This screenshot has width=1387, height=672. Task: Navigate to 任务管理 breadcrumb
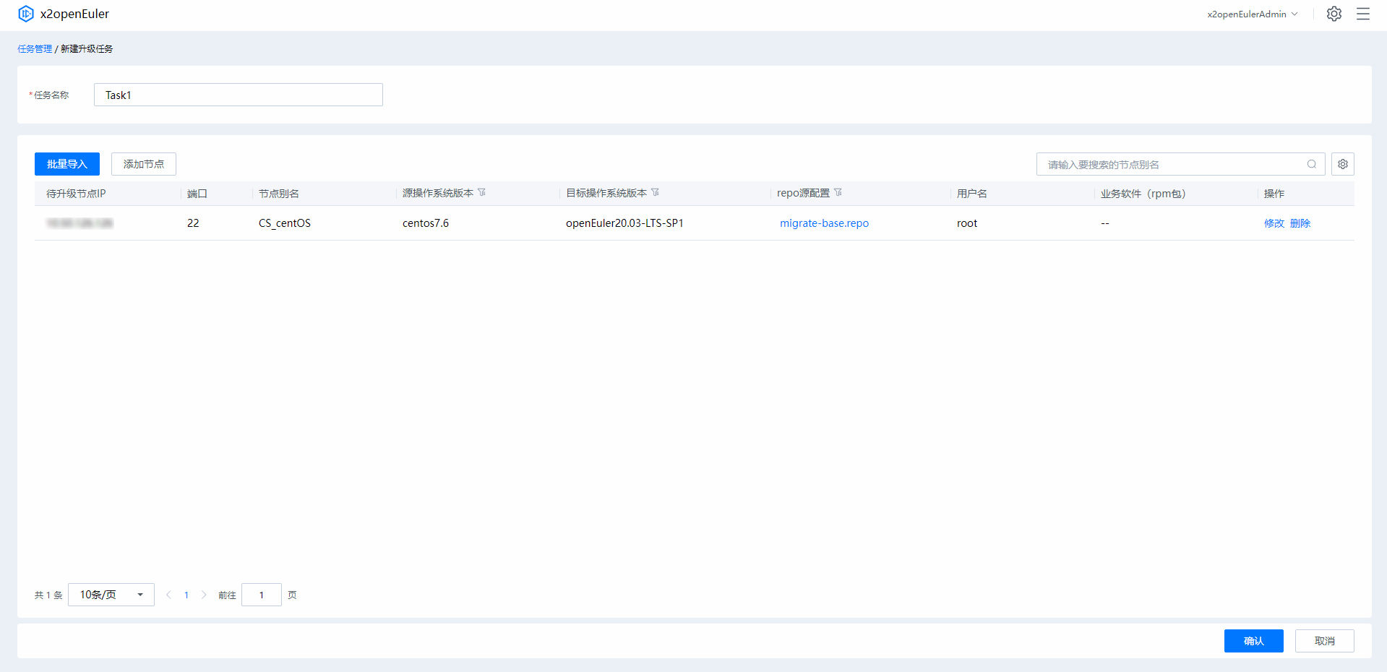tap(35, 49)
